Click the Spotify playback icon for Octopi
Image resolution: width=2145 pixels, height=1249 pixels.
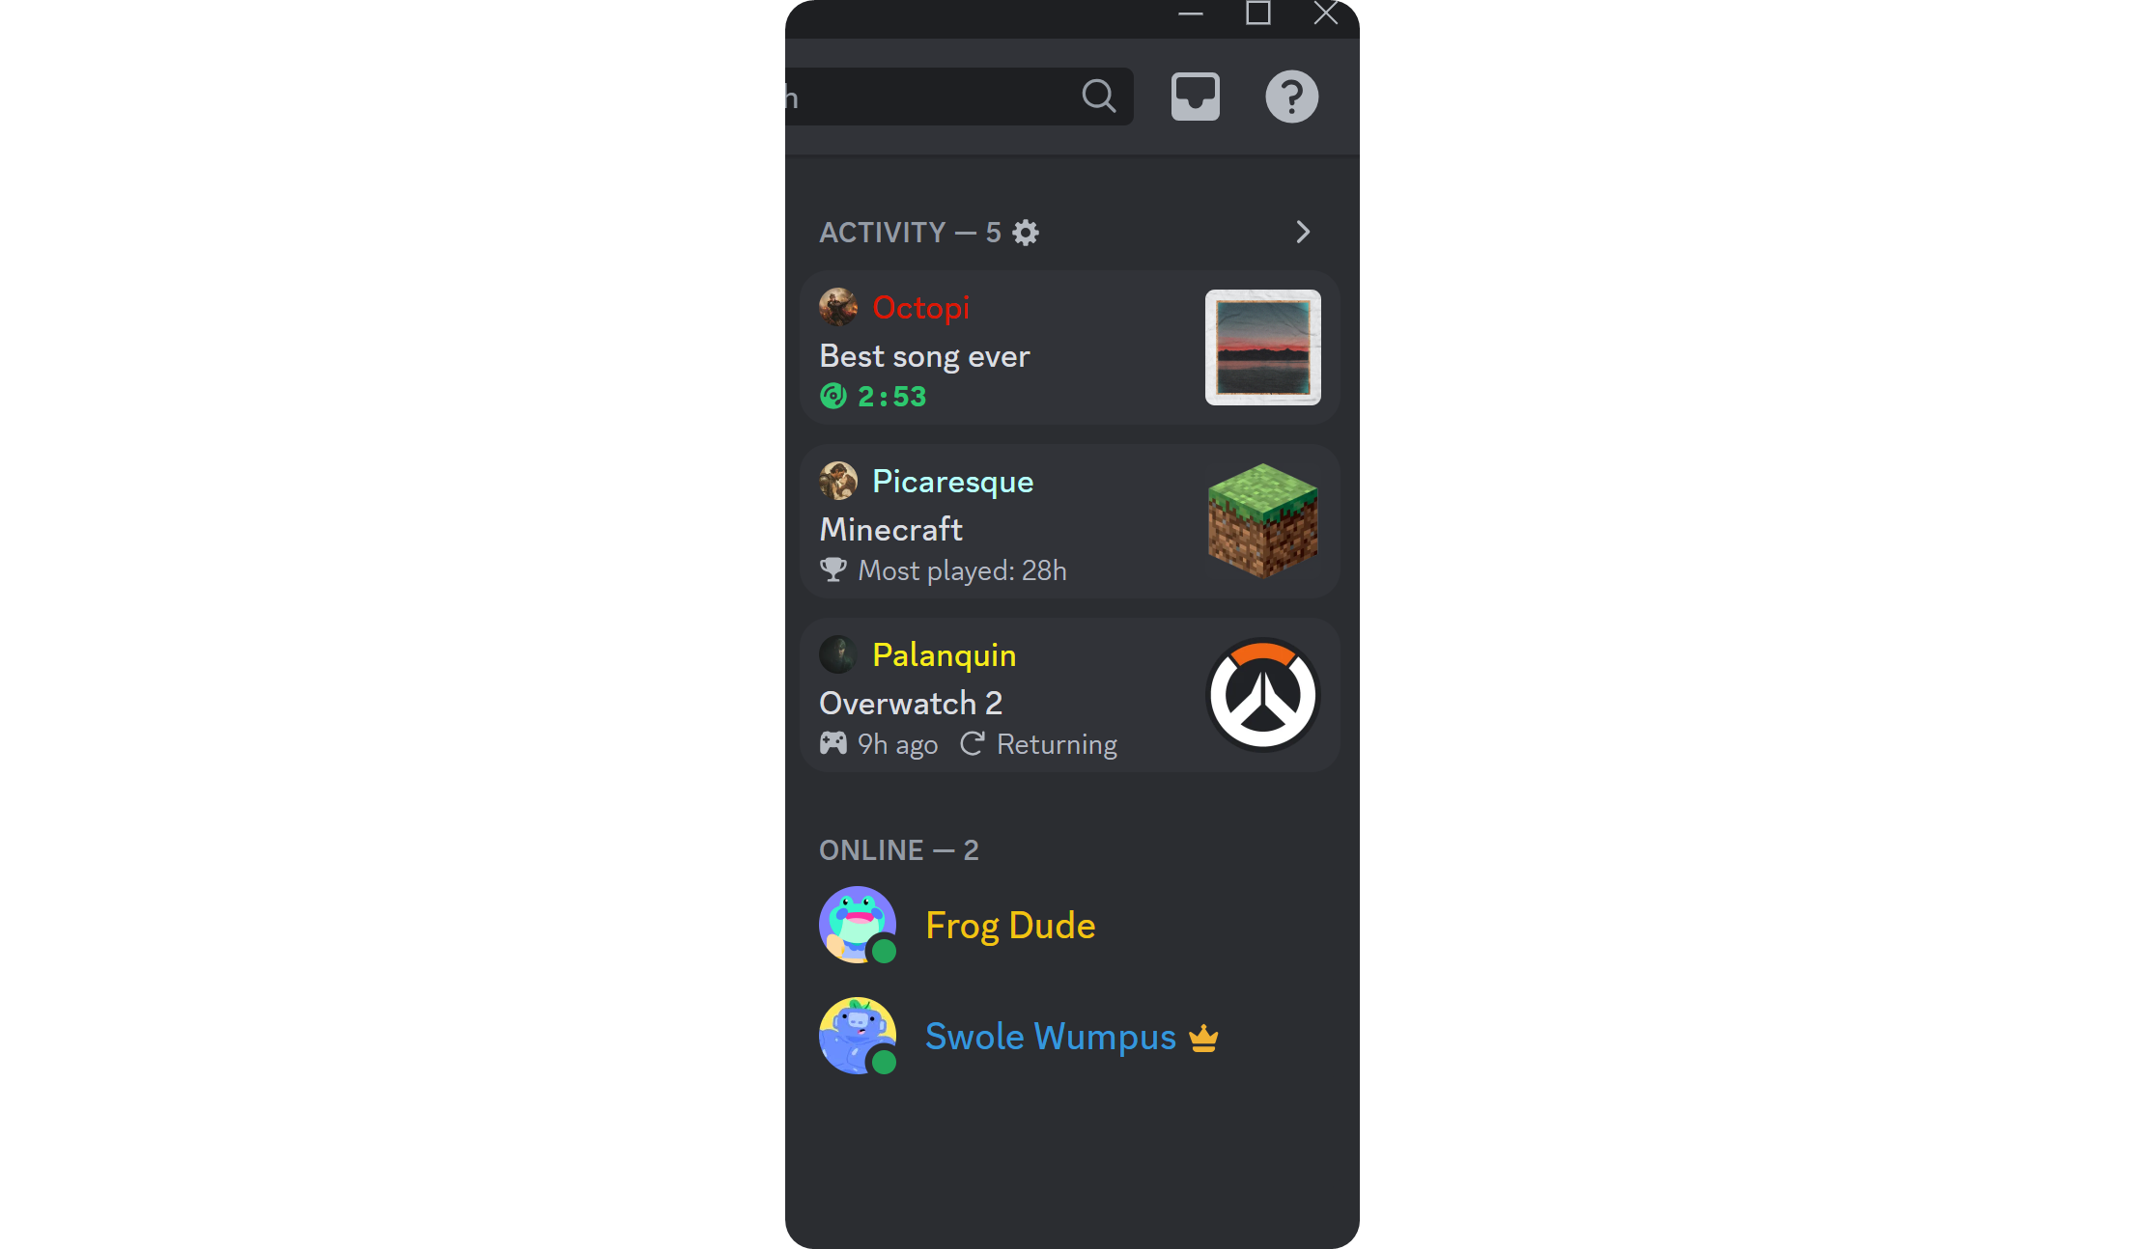click(833, 394)
